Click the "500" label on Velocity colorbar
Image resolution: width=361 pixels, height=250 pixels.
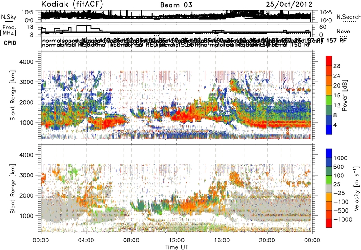(339, 167)
